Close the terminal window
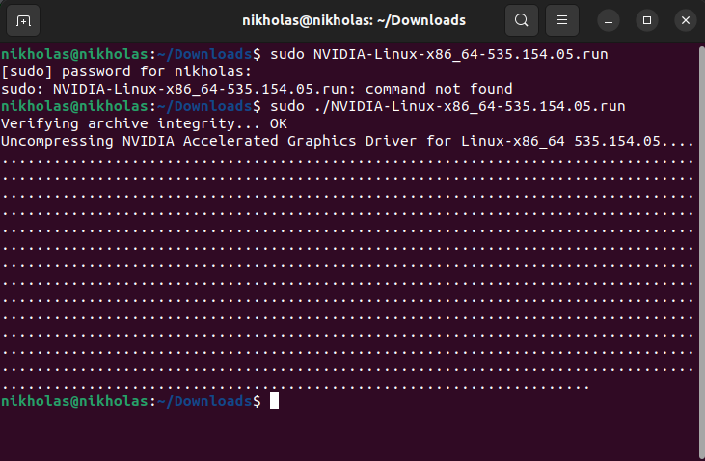 [x=686, y=20]
